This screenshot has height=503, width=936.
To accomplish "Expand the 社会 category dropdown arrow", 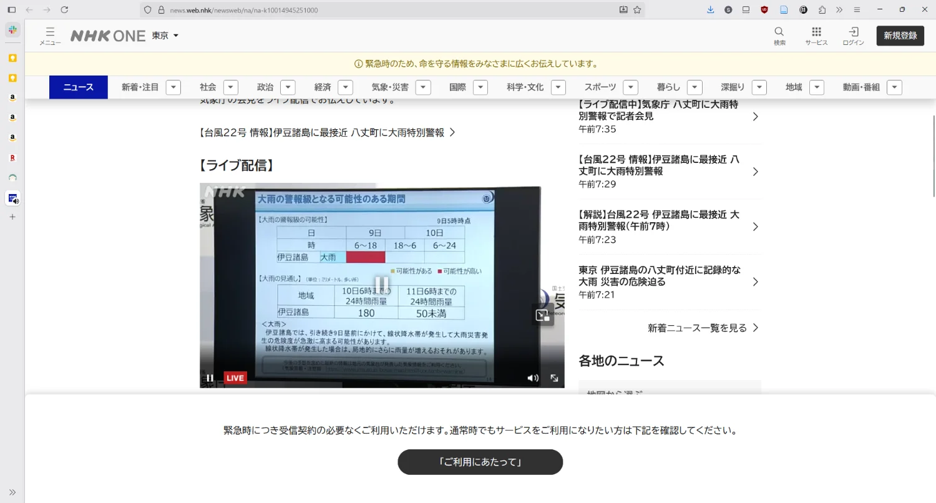I will [230, 87].
